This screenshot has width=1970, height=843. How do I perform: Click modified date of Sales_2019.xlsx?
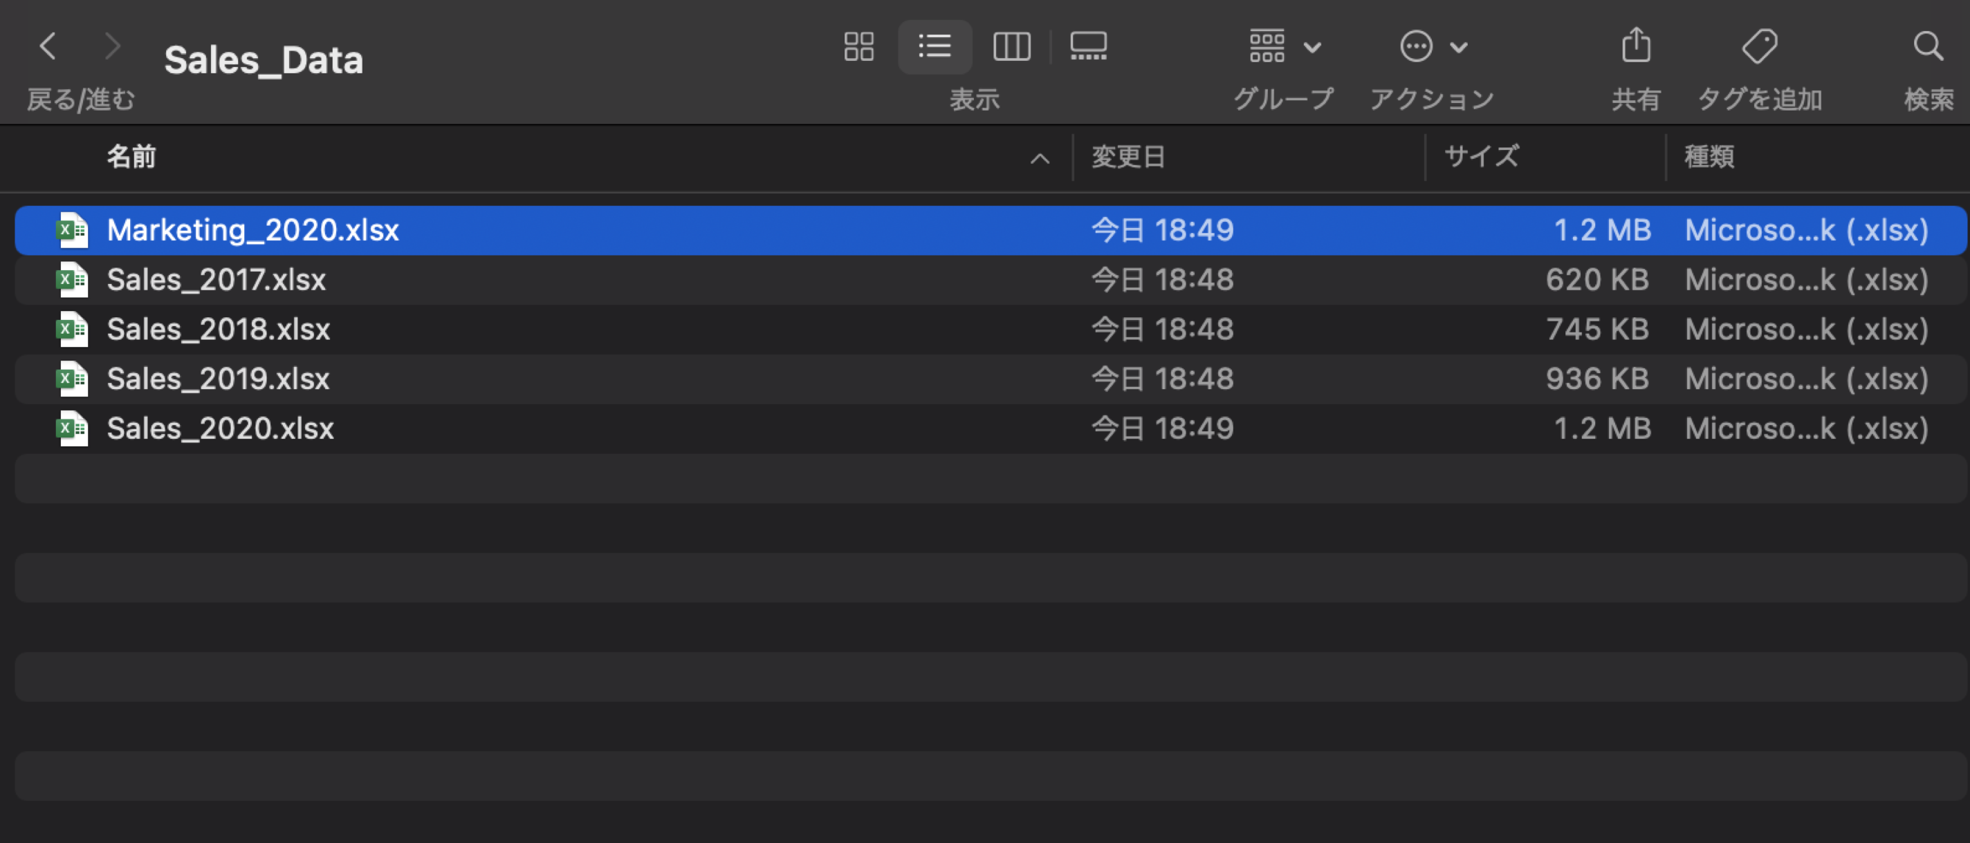tap(1162, 379)
